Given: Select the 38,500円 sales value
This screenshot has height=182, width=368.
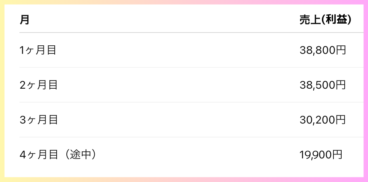Looking at the screenshot, I should click(x=323, y=85).
